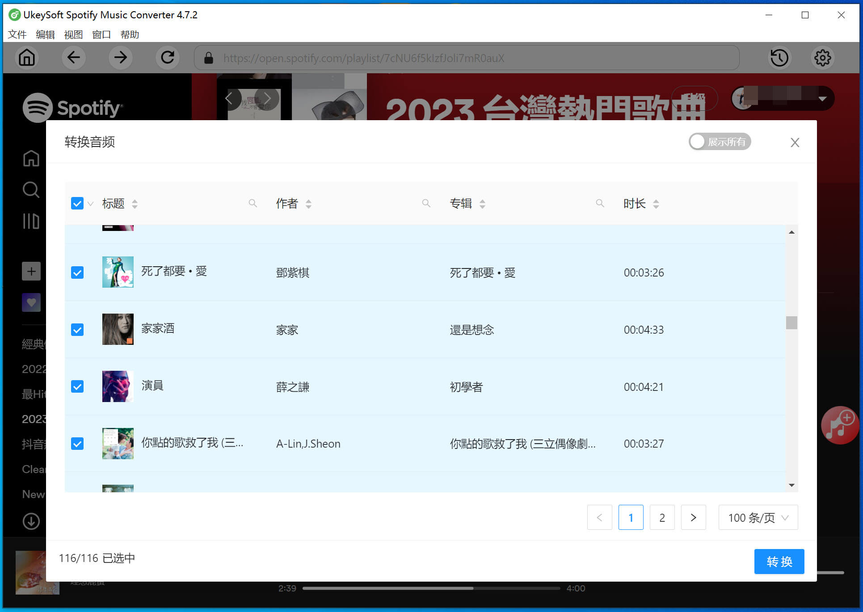Sort the list by 专辑
The image size is (863, 612).
pyautogui.click(x=482, y=204)
